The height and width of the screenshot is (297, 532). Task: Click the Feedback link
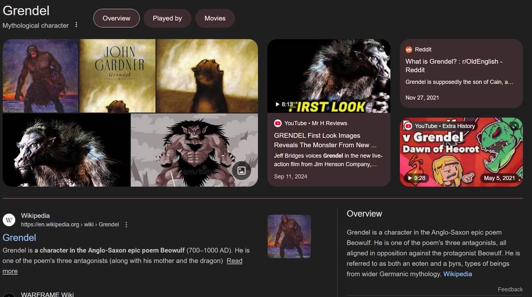510,289
